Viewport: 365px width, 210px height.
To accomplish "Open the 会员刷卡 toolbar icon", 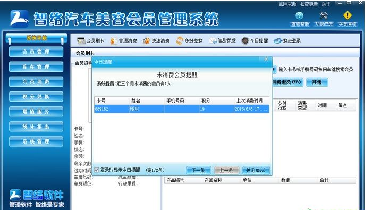I will click(x=81, y=40).
